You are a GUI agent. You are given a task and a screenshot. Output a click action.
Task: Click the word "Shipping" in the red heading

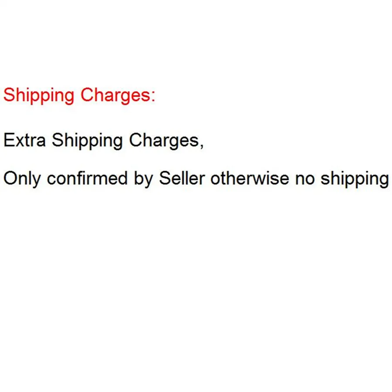(x=39, y=95)
